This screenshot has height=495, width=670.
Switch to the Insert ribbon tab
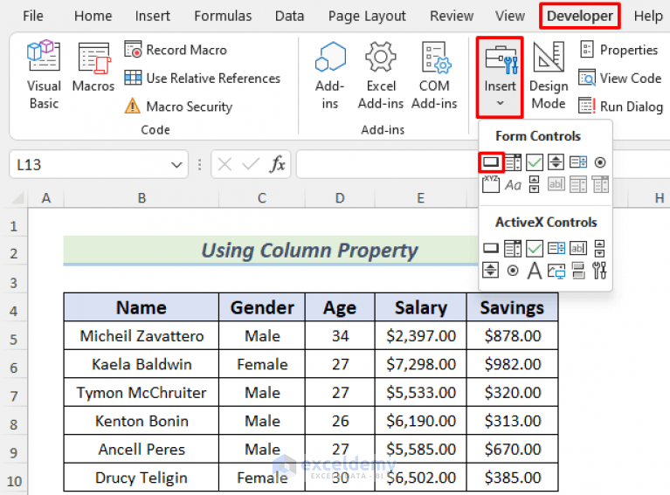point(153,17)
